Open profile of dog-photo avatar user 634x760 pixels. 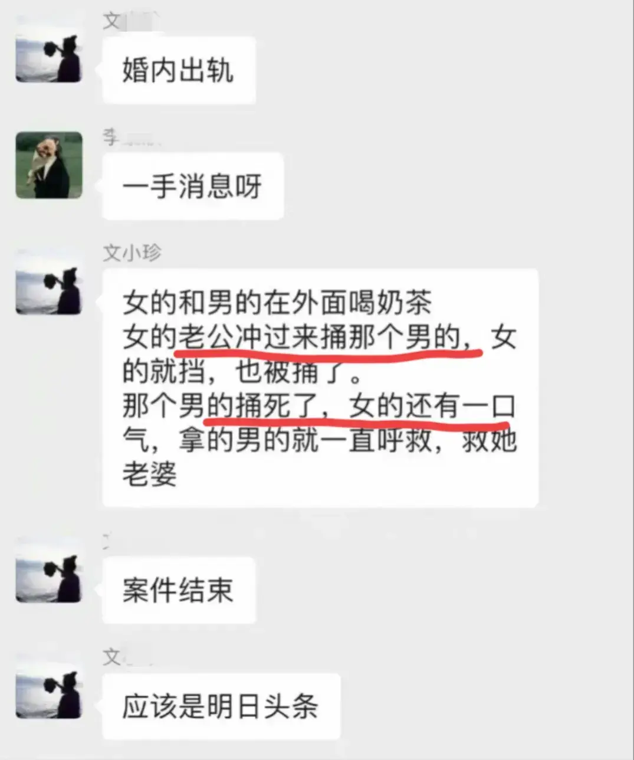click(x=49, y=165)
